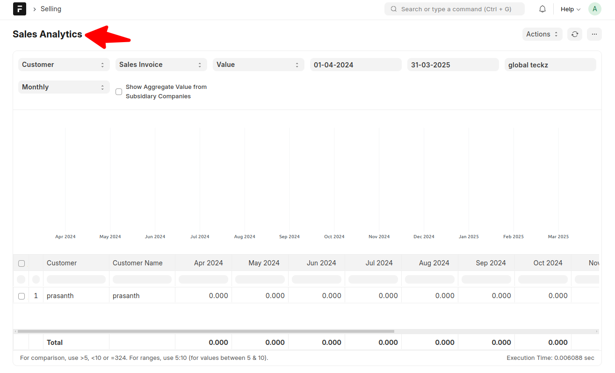This screenshot has width=615, height=373.
Task: Open the Help menu
Action: [x=571, y=9]
